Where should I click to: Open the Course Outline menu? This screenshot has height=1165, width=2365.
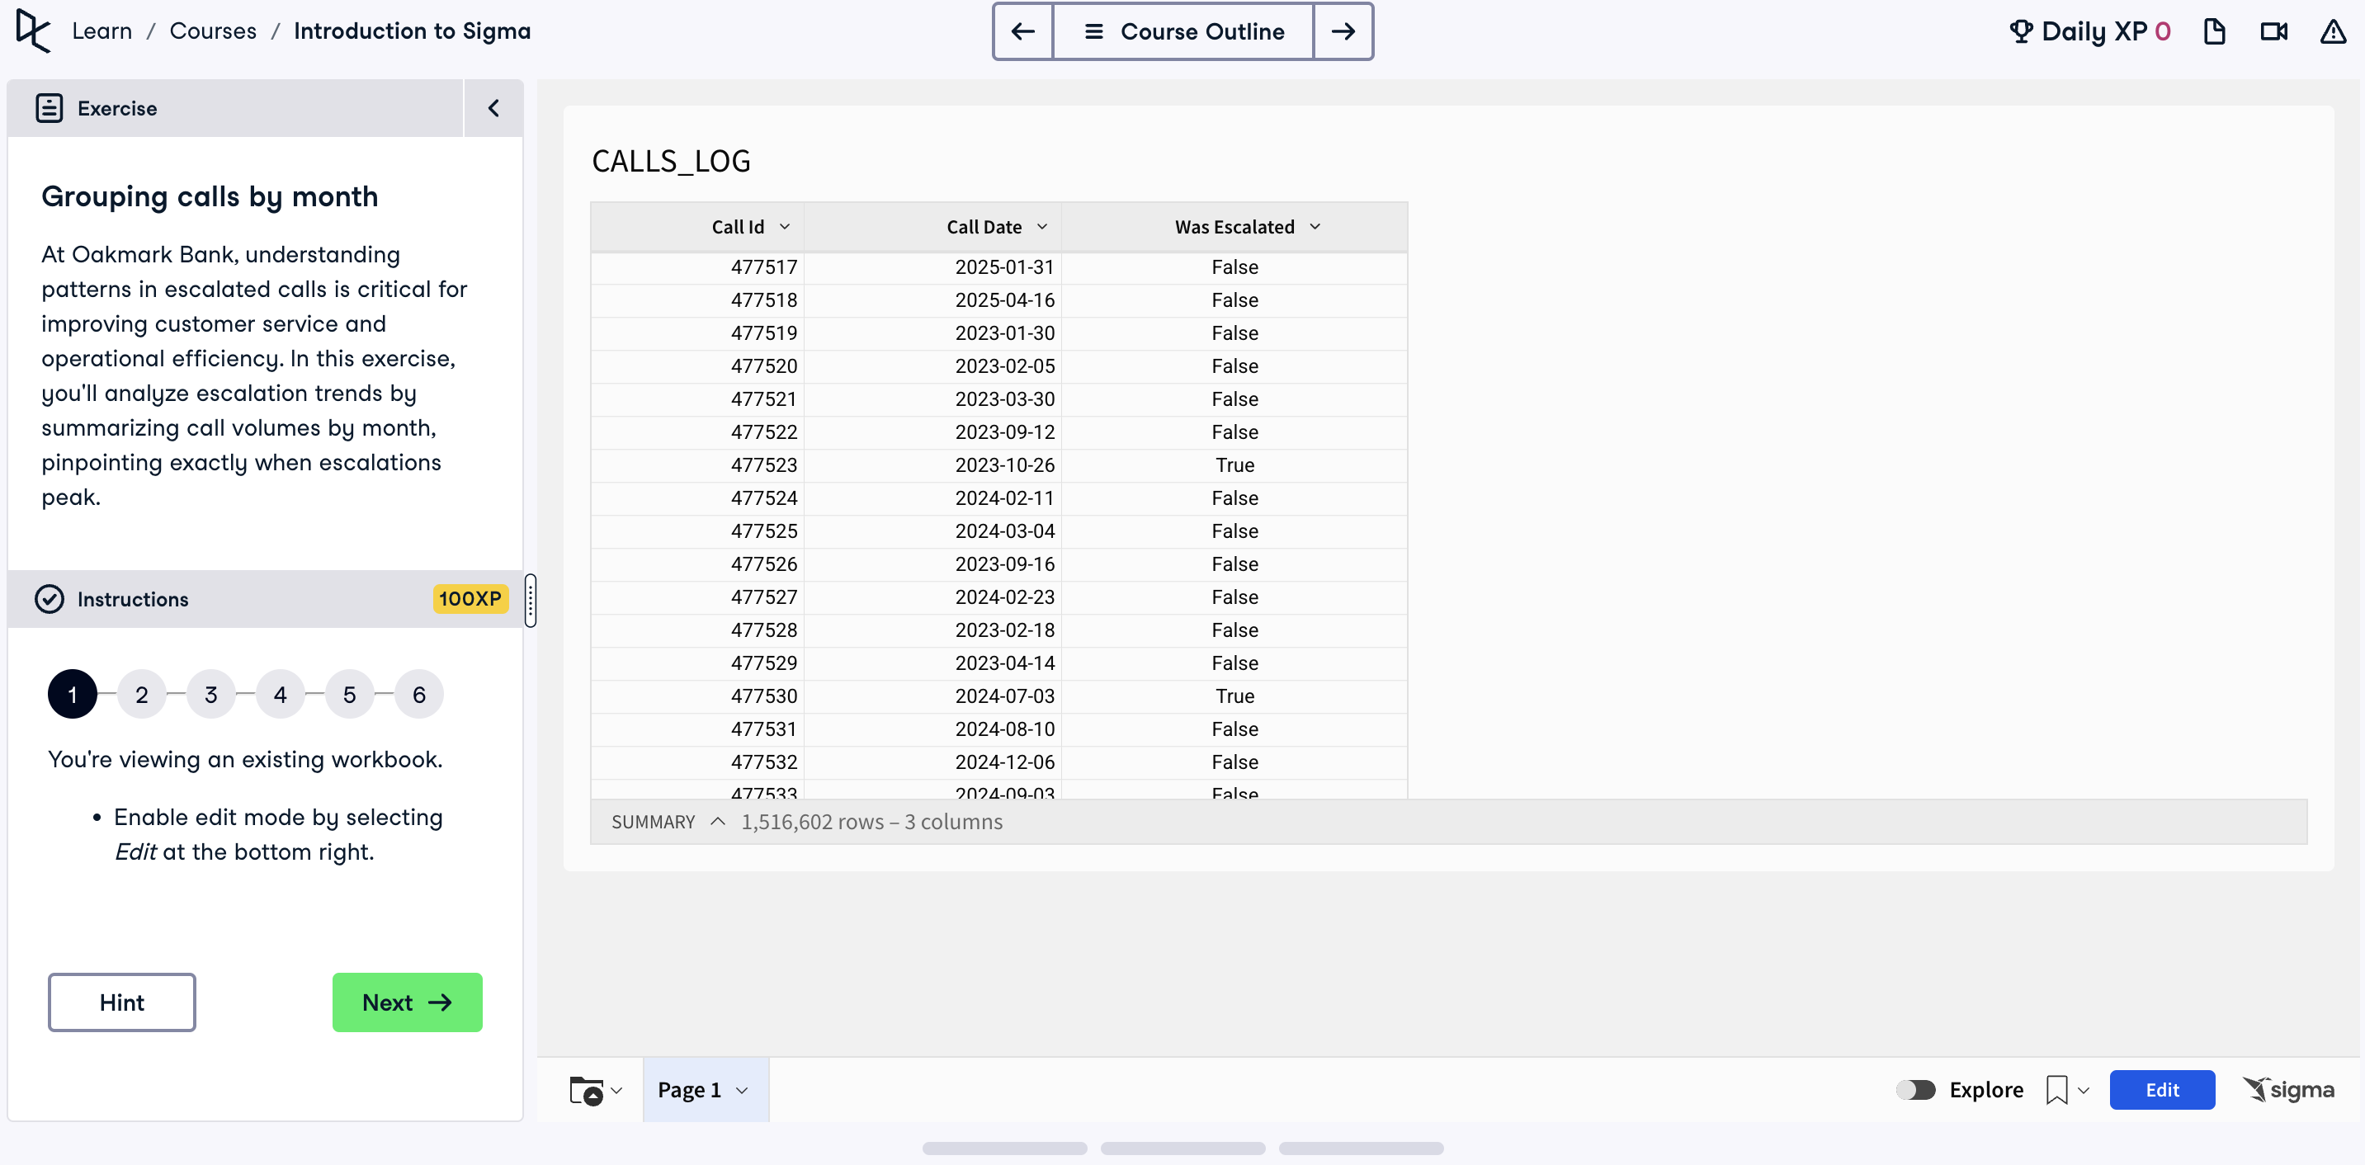(x=1183, y=31)
